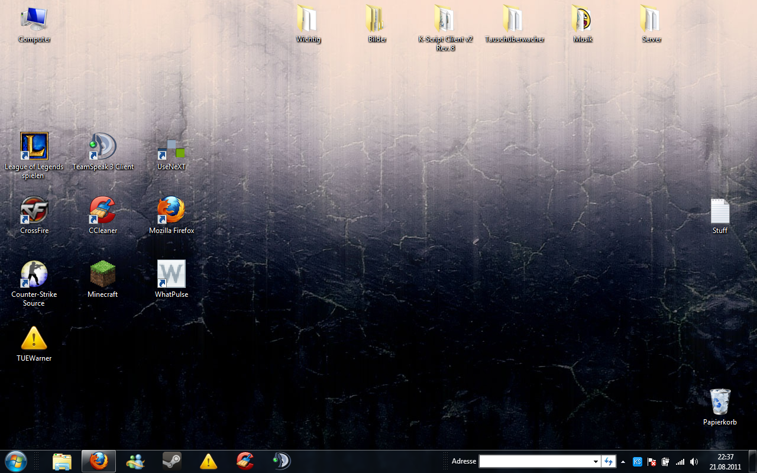Click the Adresse toolbar refresh/go button
The width and height of the screenshot is (757, 473).
click(x=609, y=462)
